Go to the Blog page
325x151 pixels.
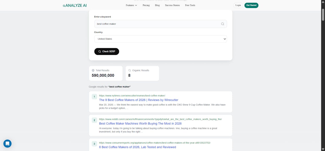coord(157,5)
